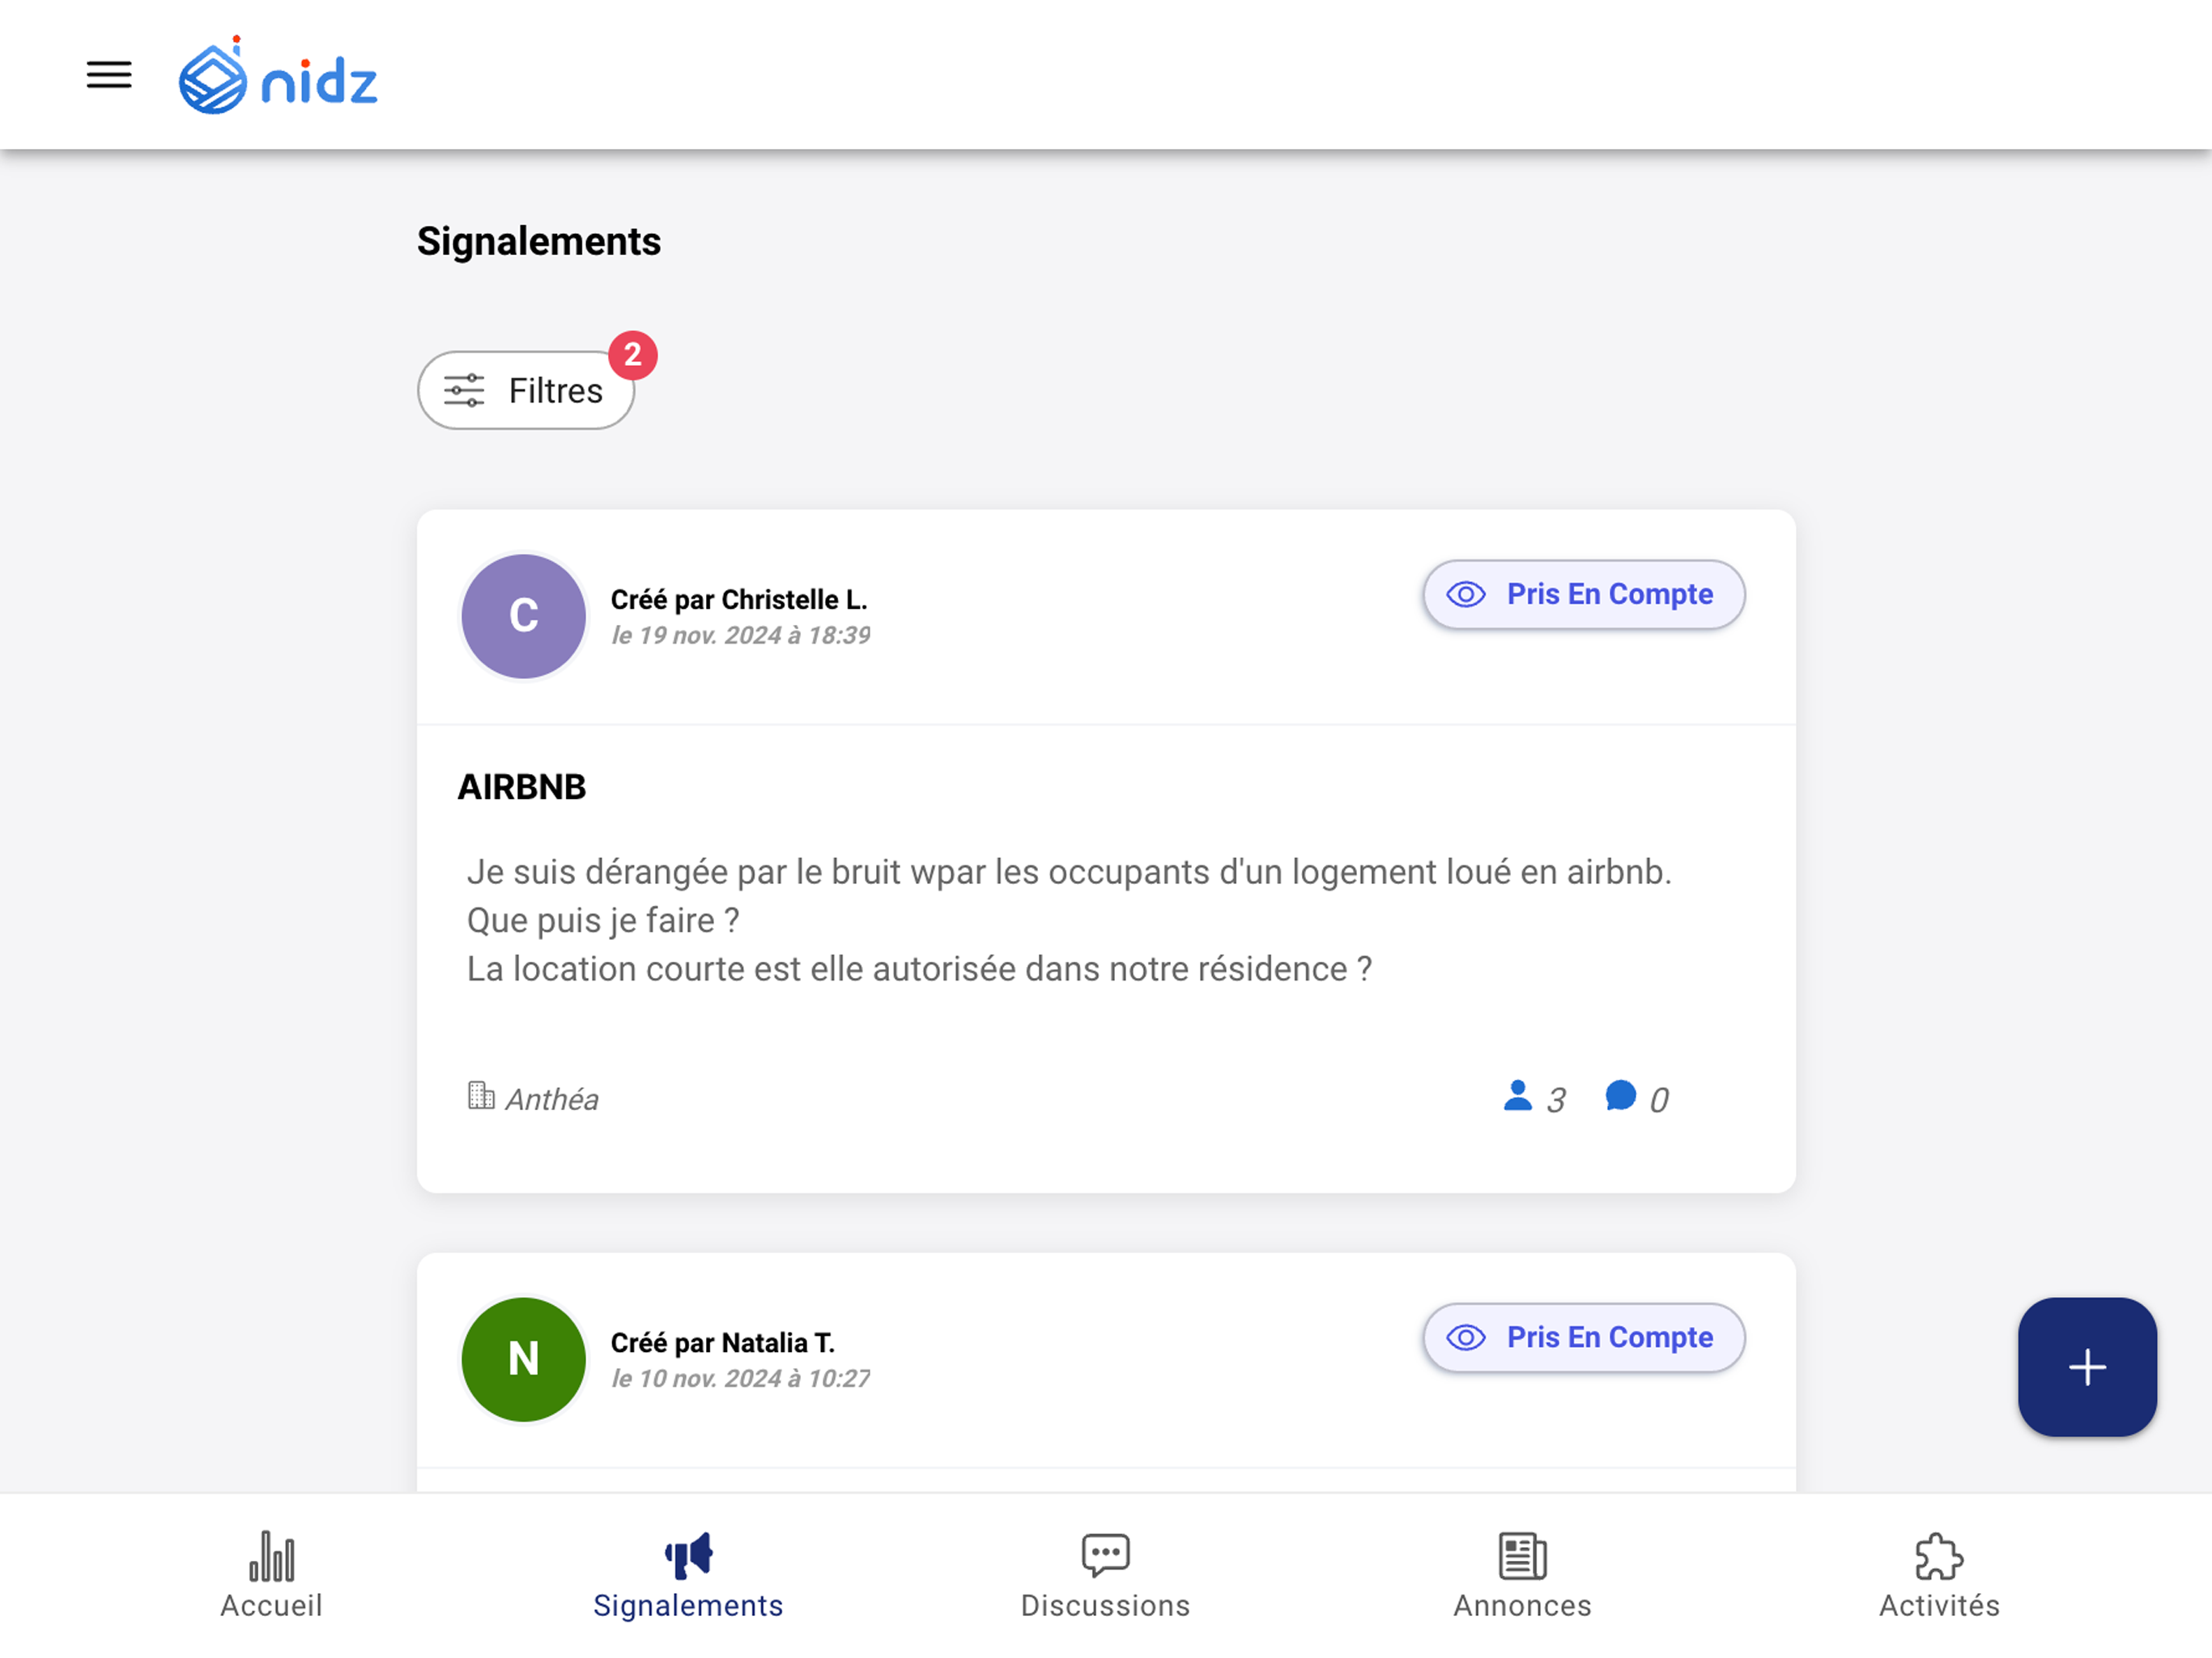
Task: Click the red filter count badge
Action: 632,355
